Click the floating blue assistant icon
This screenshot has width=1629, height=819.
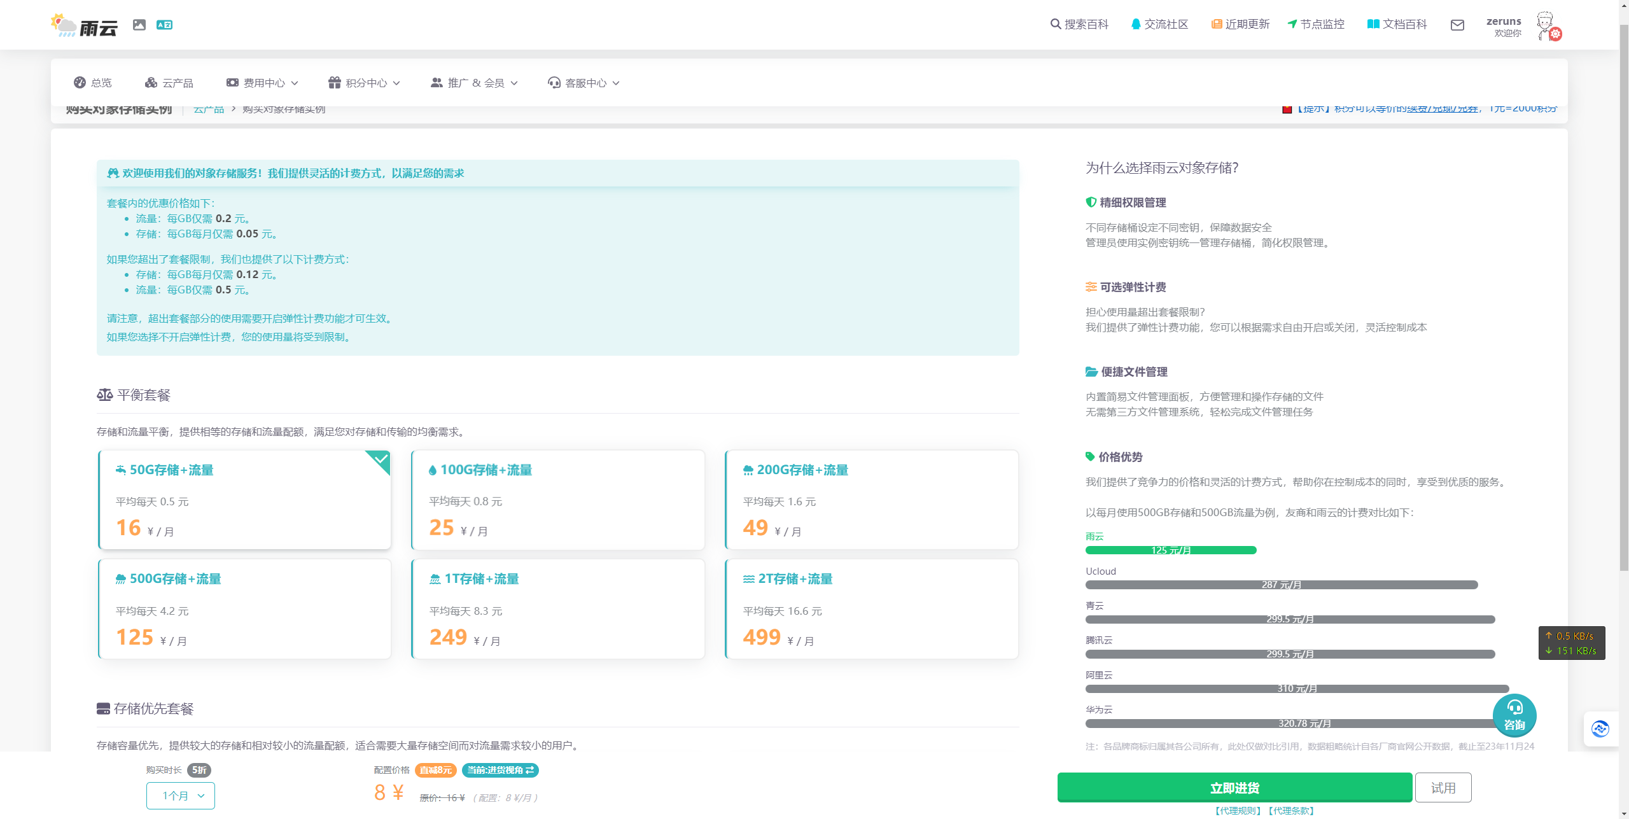pos(1600,729)
